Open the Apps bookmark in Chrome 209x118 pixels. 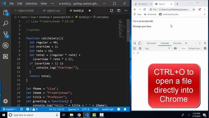[x=137, y=14]
